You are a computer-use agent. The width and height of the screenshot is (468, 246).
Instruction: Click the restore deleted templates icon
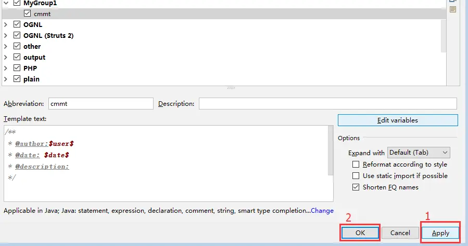pyautogui.click(x=453, y=9)
